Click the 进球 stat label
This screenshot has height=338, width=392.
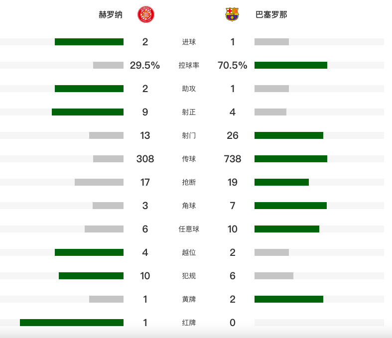[189, 42]
